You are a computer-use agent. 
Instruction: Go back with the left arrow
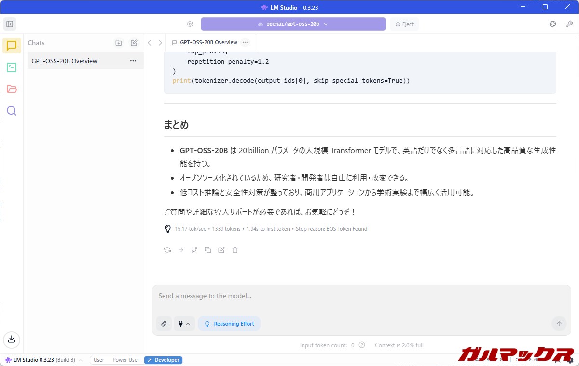(150, 43)
